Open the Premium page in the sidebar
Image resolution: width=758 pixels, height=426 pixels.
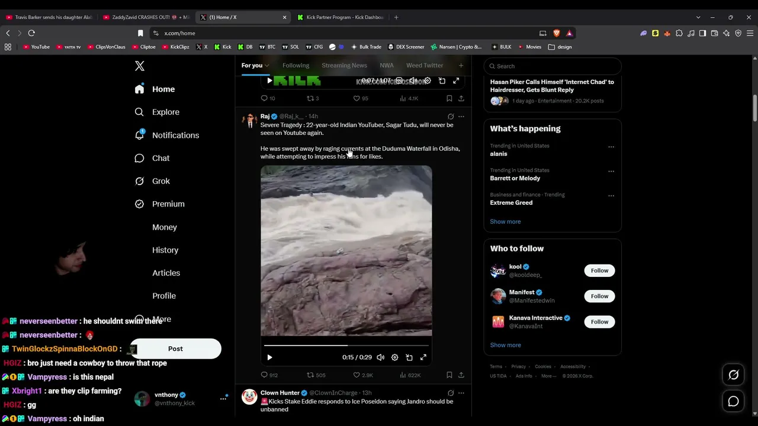pyautogui.click(x=159, y=204)
